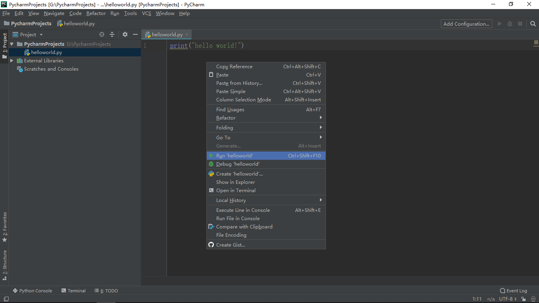The image size is (539, 303).
Task: Click Collapse All icon in Project panel
Action: click(112, 34)
